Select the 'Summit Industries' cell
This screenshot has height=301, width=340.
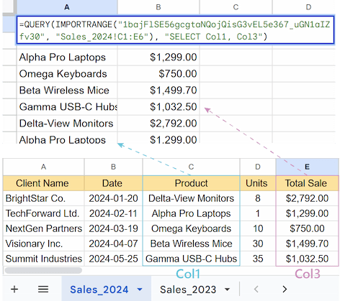(x=43, y=259)
